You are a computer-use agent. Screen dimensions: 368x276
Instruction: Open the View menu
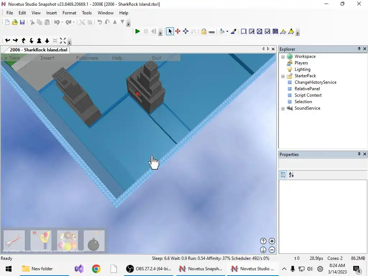point(36,13)
